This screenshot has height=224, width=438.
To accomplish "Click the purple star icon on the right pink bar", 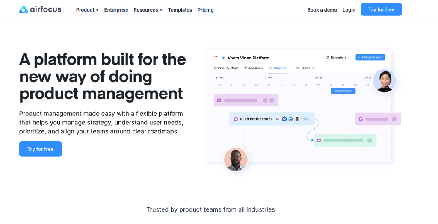I will pyautogui.click(x=361, y=119).
